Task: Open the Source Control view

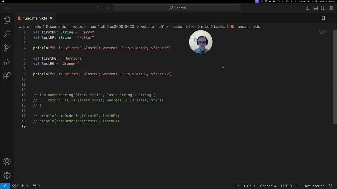Action: 7,48
